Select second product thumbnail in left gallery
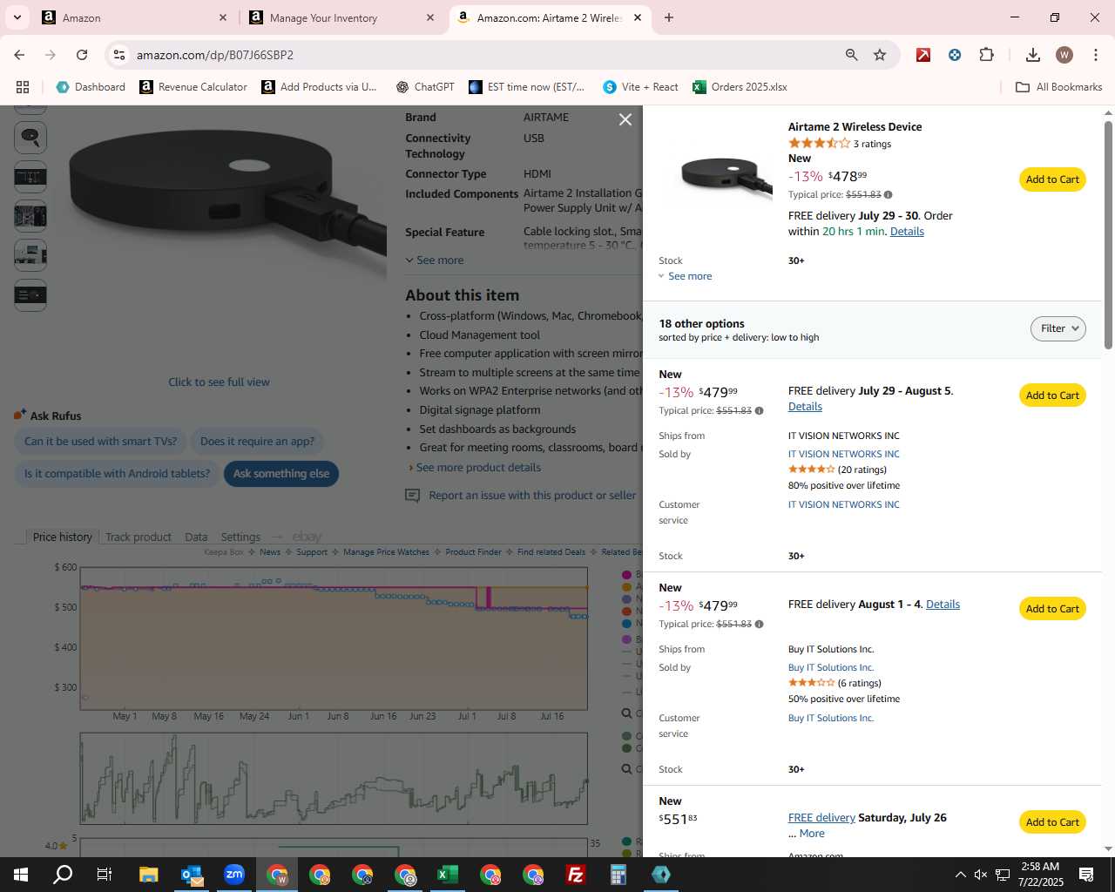Image resolution: width=1115 pixels, height=892 pixels. click(x=30, y=178)
